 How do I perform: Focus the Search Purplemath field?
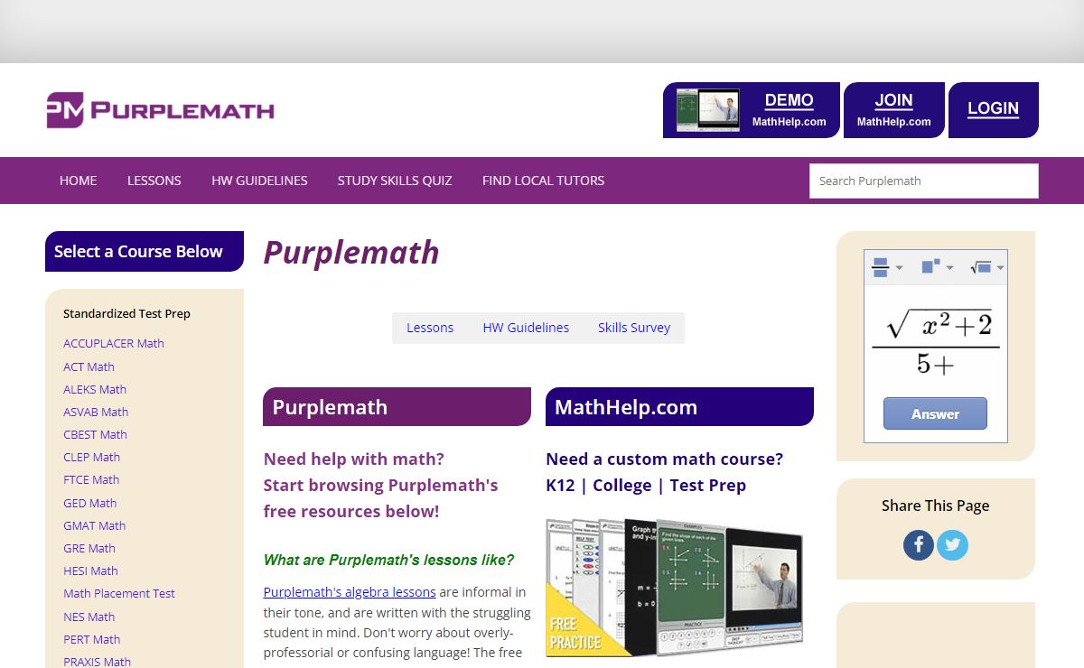click(x=924, y=181)
